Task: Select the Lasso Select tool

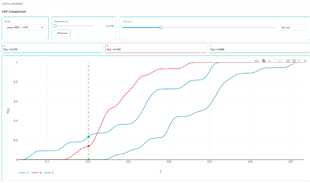Action: pyautogui.click(x=280, y=61)
